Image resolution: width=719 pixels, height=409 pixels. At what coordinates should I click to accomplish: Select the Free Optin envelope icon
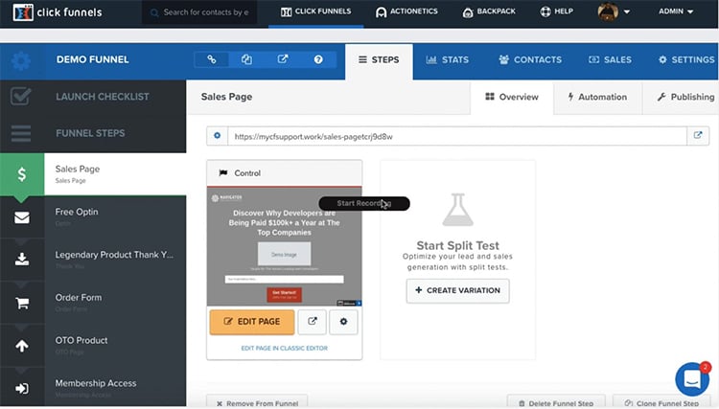point(21,217)
